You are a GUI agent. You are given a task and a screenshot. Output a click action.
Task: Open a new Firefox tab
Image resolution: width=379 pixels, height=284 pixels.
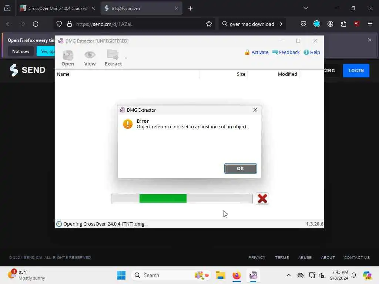tap(191, 9)
